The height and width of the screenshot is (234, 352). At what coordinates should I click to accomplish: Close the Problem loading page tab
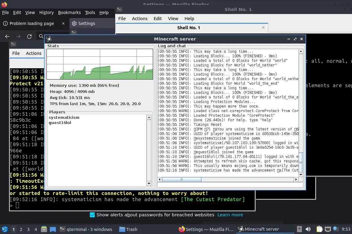(x=63, y=23)
